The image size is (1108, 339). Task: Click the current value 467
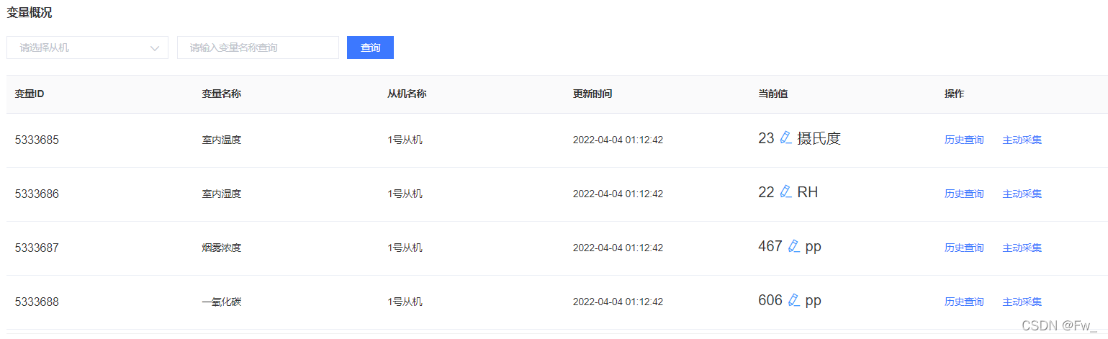click(x=770, y=246)
